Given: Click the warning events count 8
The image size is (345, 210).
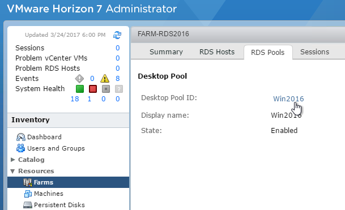Looking at the screenshot, I should [118, 79].
